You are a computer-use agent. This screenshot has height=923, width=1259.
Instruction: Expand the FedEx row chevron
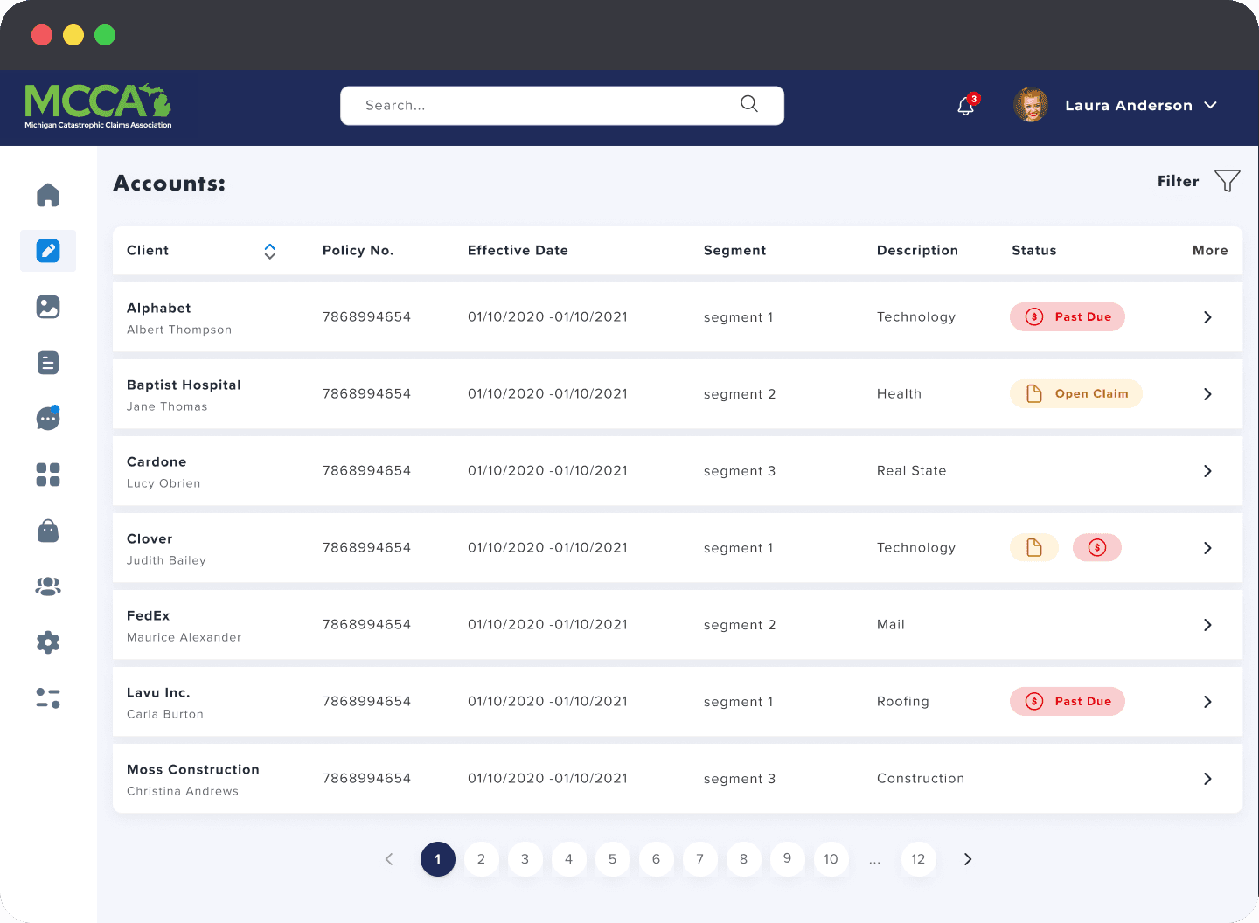[1207, 625]
